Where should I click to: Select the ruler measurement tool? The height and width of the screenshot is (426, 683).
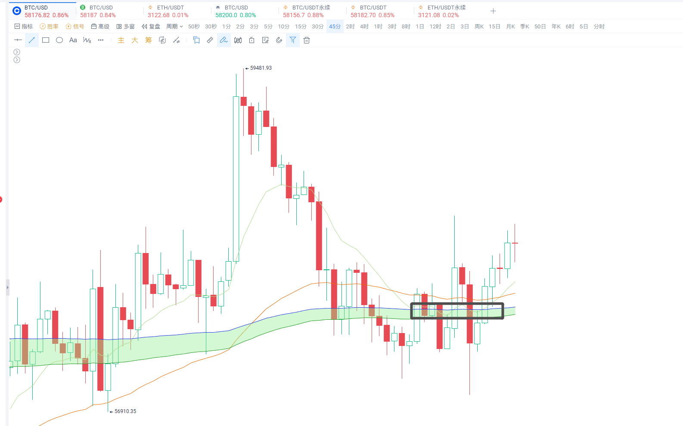[210, 40]
